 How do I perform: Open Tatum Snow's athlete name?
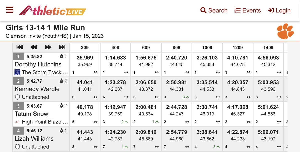(x=31, y=114)
